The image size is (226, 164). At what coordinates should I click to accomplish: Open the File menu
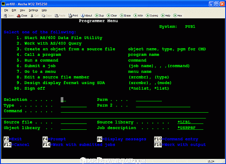pyautogui.click(x=6, y=10)
